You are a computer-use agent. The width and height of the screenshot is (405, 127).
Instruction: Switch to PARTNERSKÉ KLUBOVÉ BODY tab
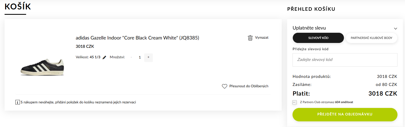pyautogui.click(x=371, y=38)
